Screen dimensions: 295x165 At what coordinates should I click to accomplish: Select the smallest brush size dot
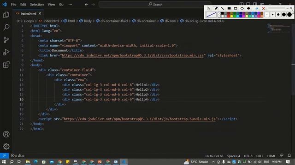[267, 14]
